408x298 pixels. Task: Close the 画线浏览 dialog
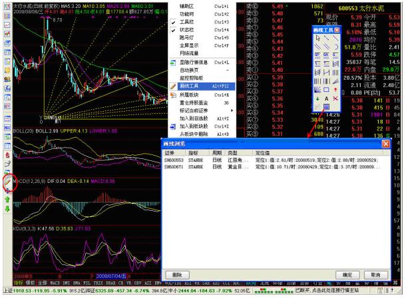pyautogui.click(x=385, y=144)
